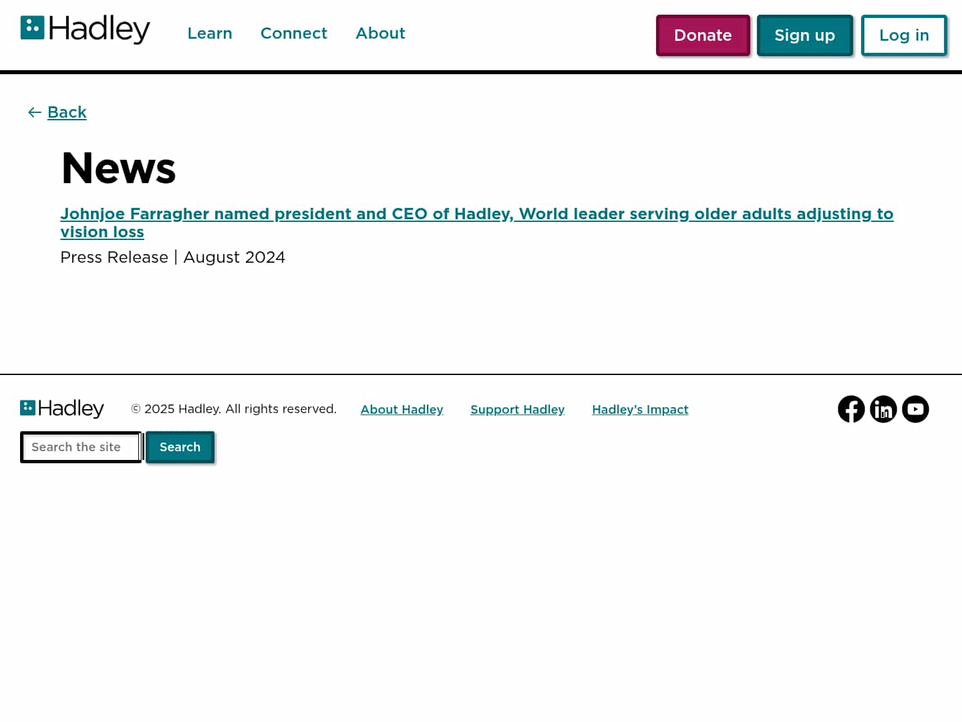Image resolution: width=962 pixels, height=722 pixels.
Task: Click the Back link
Action: [x=67, y=112]
